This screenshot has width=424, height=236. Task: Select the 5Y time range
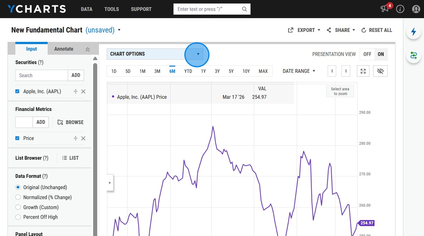[231, 71]
